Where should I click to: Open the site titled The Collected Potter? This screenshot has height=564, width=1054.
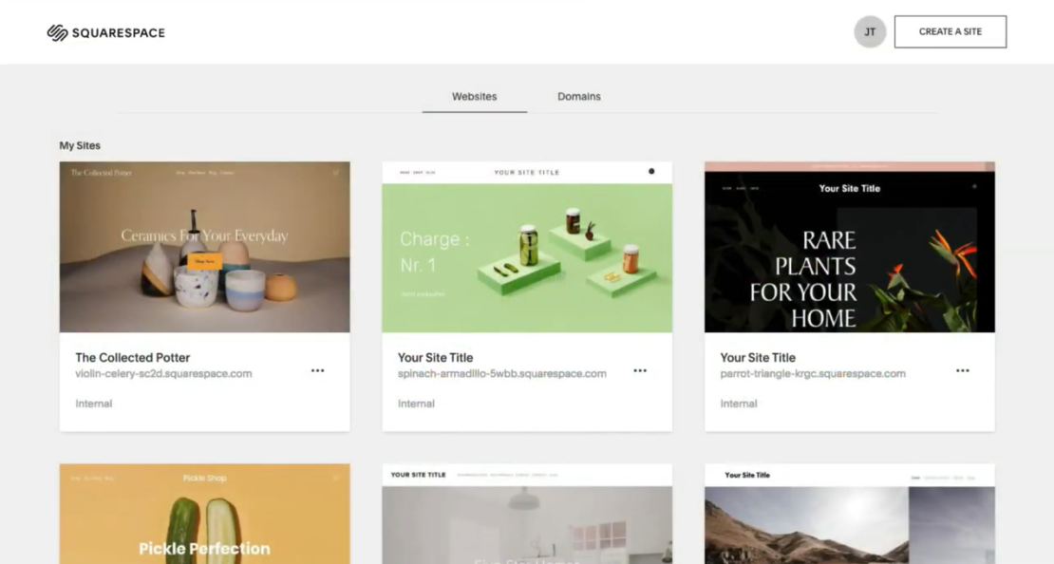point(132,357)
